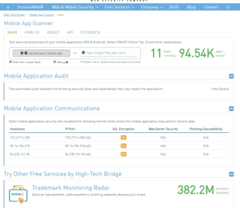This screenshot has height=208, width=240.
Task: Switch to the HOW-TO tab
Action: click(x=32, y=32)
